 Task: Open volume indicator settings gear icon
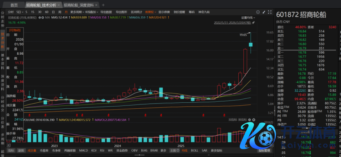point(250,120)
